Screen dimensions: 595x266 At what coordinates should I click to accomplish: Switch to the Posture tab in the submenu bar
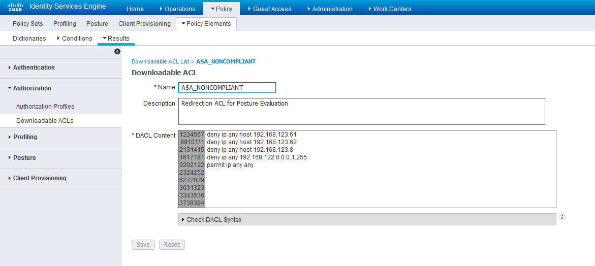tap(97, 23)
